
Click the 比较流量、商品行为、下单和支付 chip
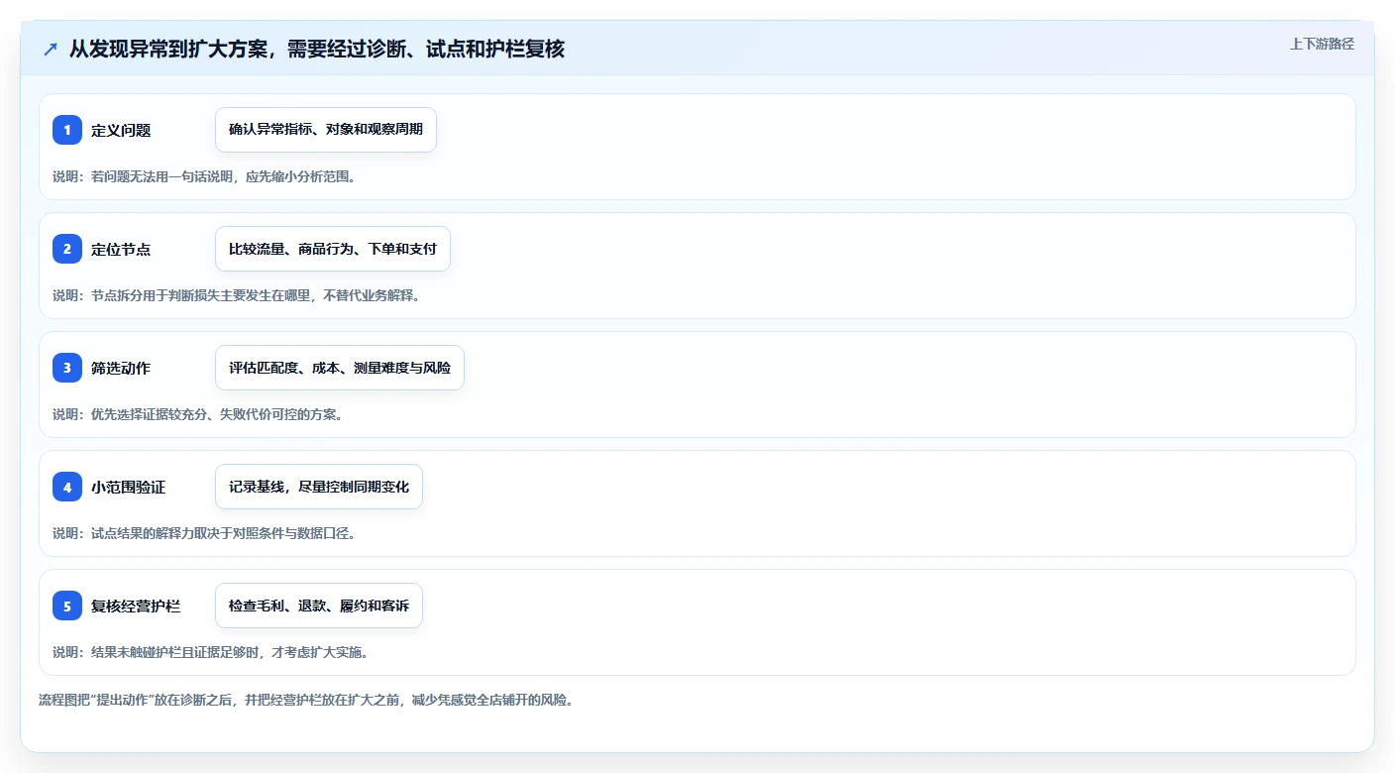pyautogui.click(x=333, y=249)
